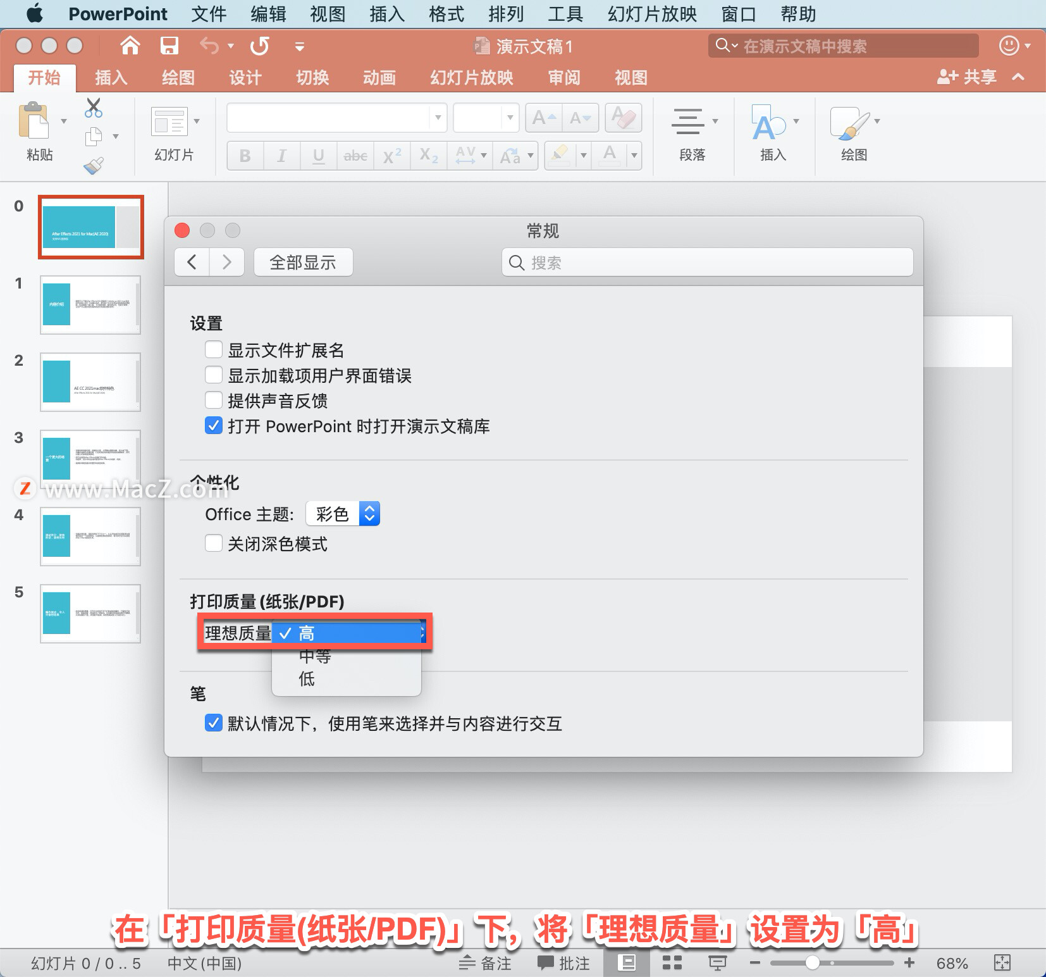
Task: Decrease font size button
Action: click(x=581, y=118)
